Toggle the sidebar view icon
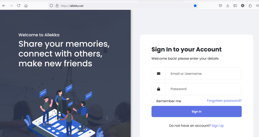Image resolution: width=259 pixels, height=137 pixels. tap(235, 6)
